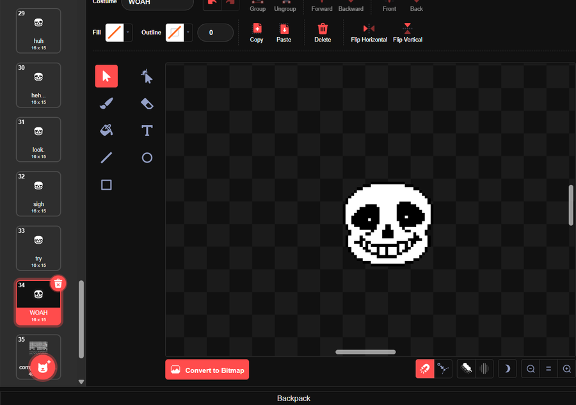Click the Paste icon
The image size is (576, 405).
pos(284,33)
